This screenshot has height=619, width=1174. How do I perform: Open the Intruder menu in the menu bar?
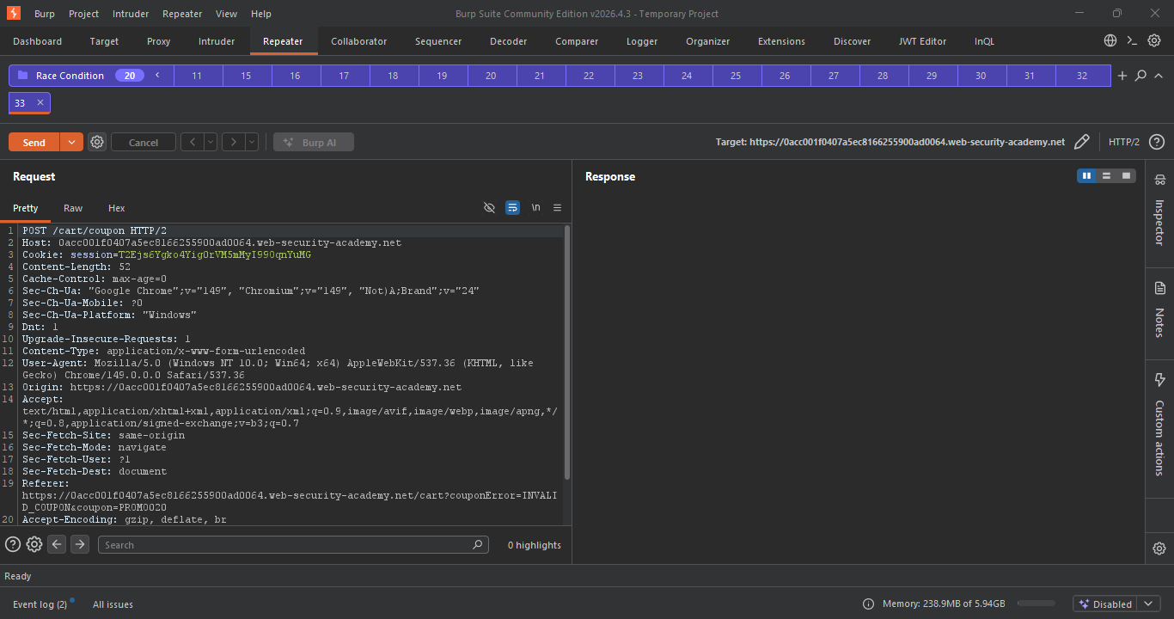point(131,14)
